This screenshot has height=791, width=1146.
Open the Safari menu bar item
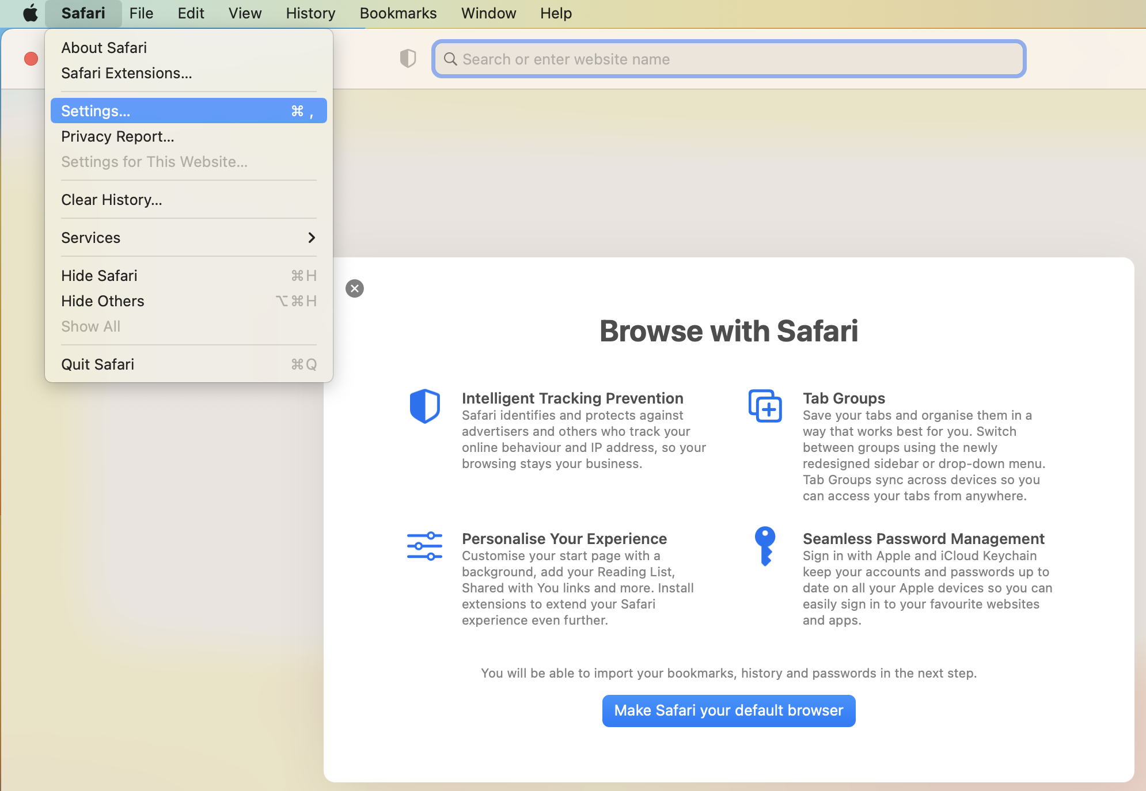(x=84, y=13)
